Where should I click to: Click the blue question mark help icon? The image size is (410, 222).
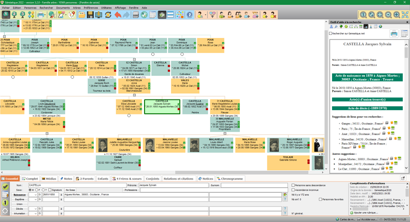190,15
